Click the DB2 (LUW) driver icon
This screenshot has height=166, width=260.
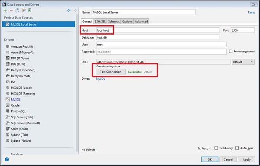pos(8,64)
